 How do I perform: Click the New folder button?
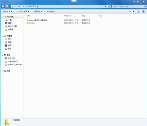click(51, 12)
